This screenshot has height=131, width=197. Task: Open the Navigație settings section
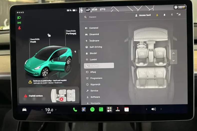tap(94, 103)
